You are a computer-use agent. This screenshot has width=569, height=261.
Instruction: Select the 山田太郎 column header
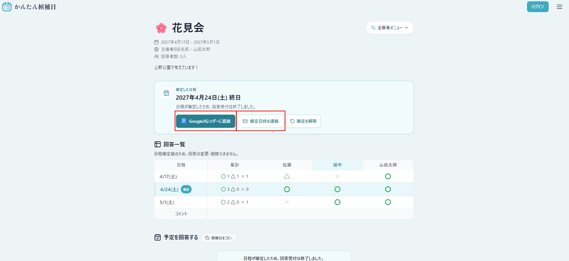tap(388, 165)
